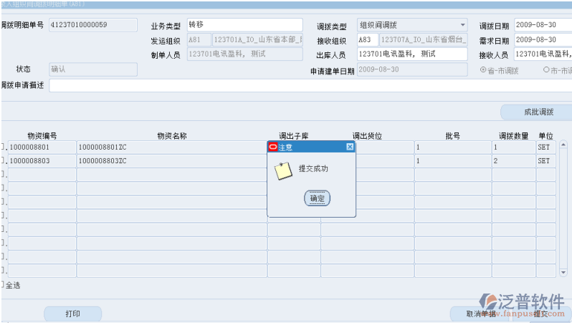
Task: Focus the 业务类型 field containing 转移
Action: [244, 25]
